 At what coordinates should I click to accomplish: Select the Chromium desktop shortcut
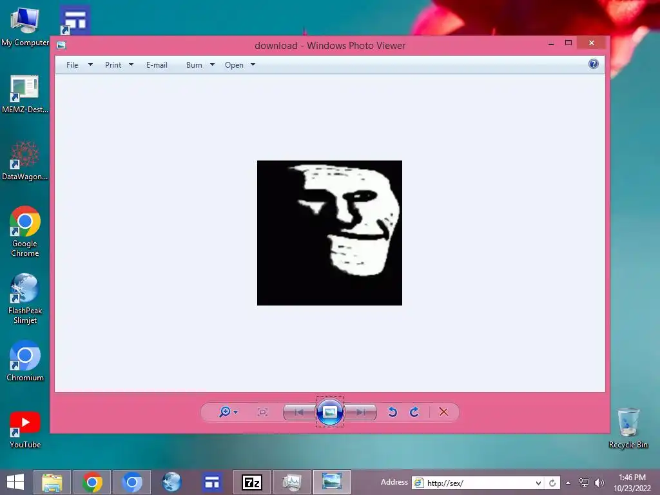(25, 361)
